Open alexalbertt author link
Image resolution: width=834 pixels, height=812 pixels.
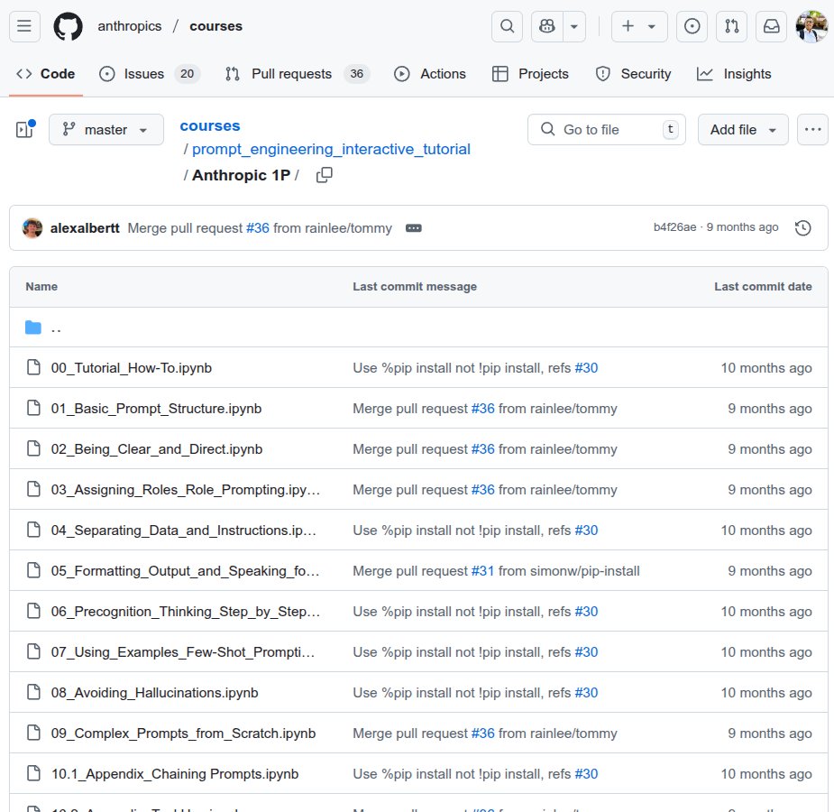pyautogui.click(x=85, y=227)
